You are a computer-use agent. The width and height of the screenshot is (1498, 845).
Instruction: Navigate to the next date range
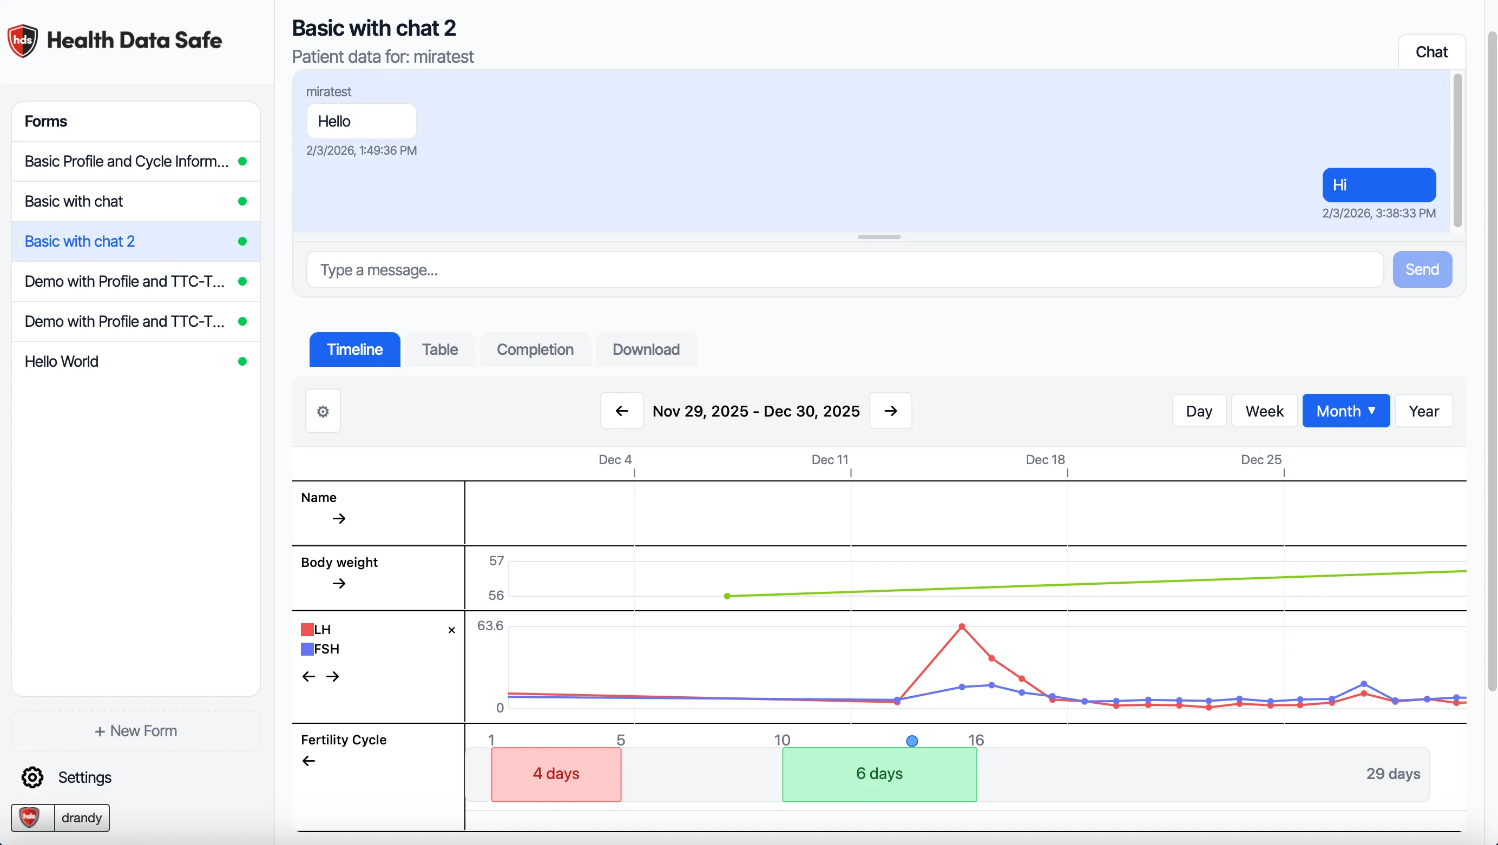[890, 411]
